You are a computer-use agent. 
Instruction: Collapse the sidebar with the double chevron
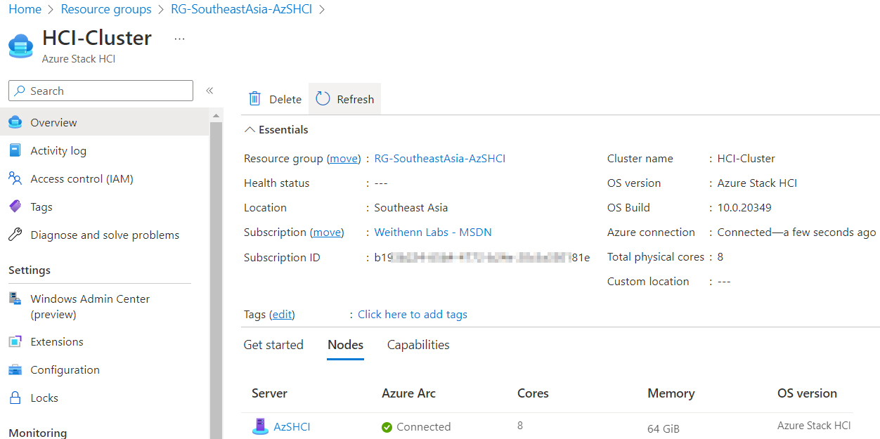[209, 91]
